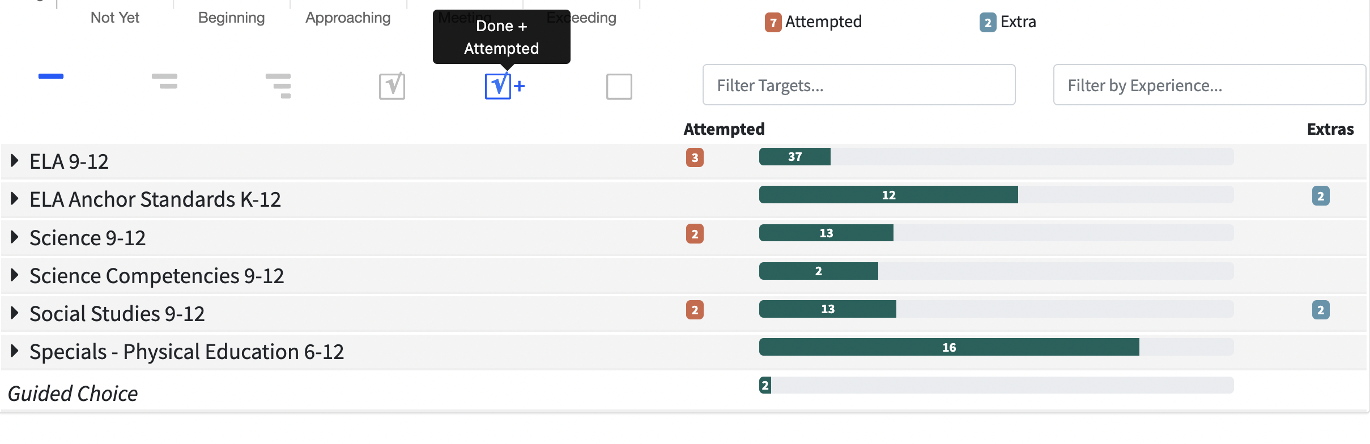Click the blue 2 Extra legend badge
The height and width of the screenshot is (444, 1370).
click(x=988, y=23)
